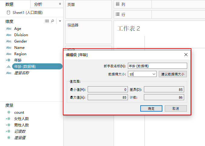Select the 男性人数 measure
Image resolution: width=205 pixels, height=146 pixels.
tap(21, 125)
